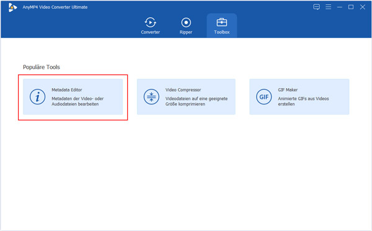Open the GIF Maker tool title
Image resolution: width=372 pixels, height=231 pixels.
point(288,90)
